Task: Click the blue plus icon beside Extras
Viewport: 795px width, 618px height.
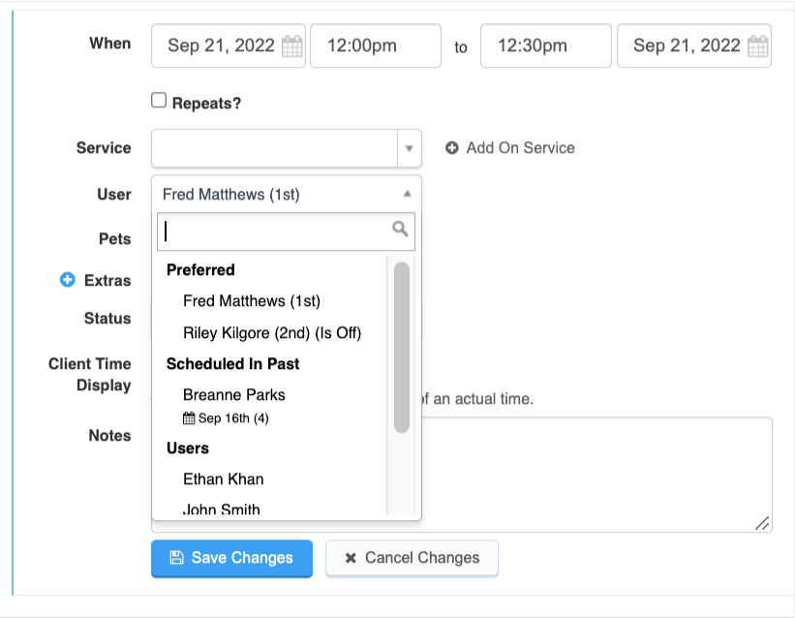Action: coord(68,280)
